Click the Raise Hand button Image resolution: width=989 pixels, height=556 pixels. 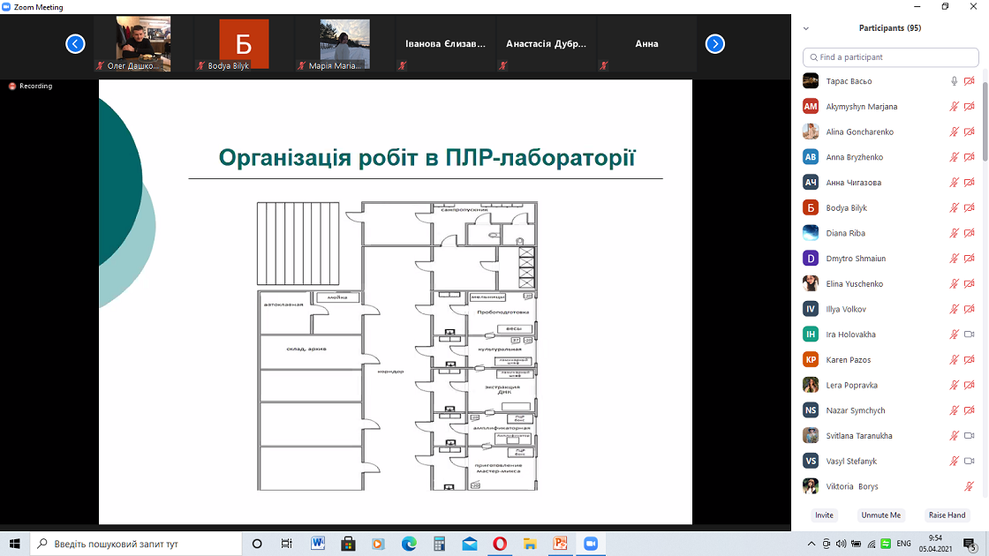click(x=947, y=515)
